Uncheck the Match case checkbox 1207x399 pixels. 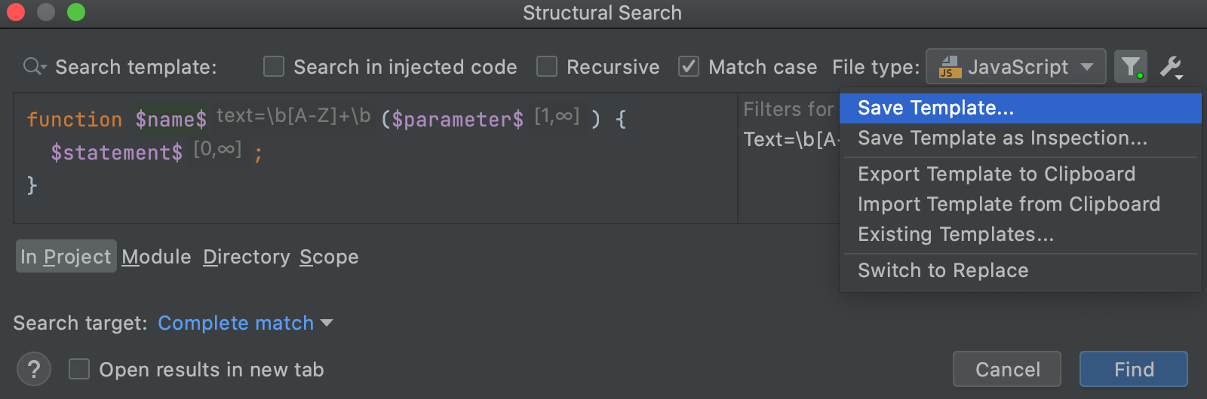pyautogui.click(x=689, y=67)
